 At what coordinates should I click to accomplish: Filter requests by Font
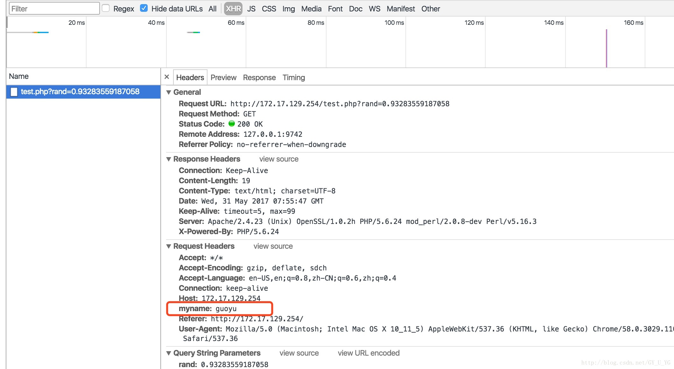(x=335, y=9)
